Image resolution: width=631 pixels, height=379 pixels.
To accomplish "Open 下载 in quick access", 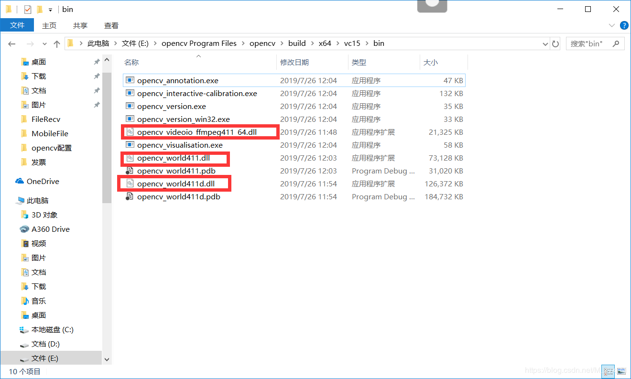I will (x=39, y=76).
